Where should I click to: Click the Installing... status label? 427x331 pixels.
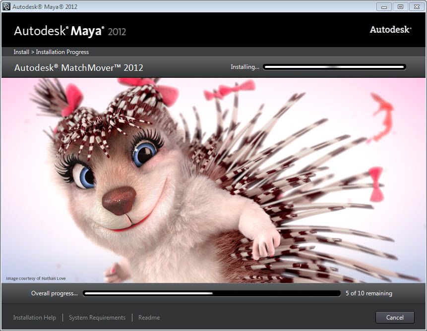click(x=244, y=67)
